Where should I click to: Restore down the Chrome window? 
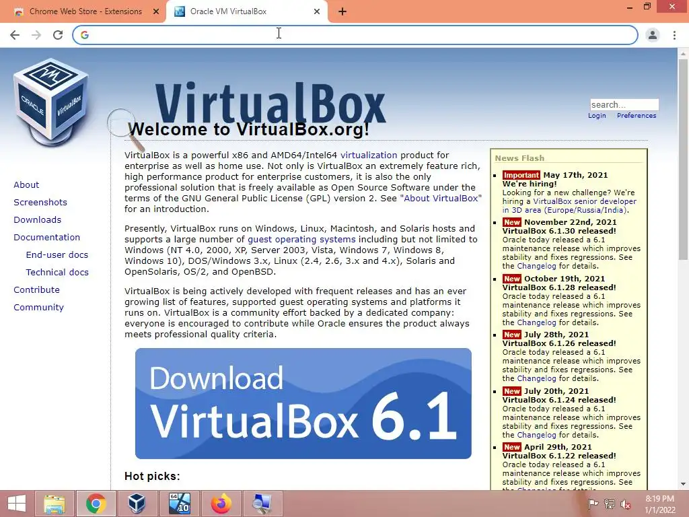pyautogui.click(x=647, y=7)
